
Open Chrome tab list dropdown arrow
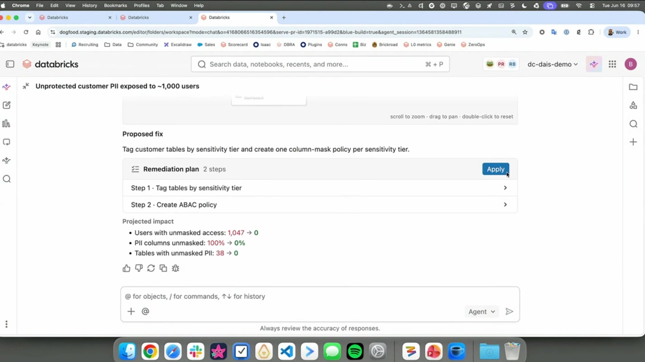coord(29,18)
